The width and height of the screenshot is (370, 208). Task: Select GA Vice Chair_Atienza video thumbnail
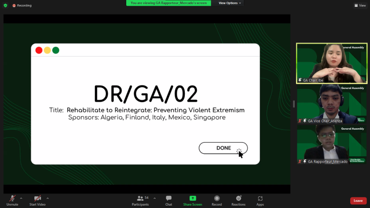coord(332,104)
